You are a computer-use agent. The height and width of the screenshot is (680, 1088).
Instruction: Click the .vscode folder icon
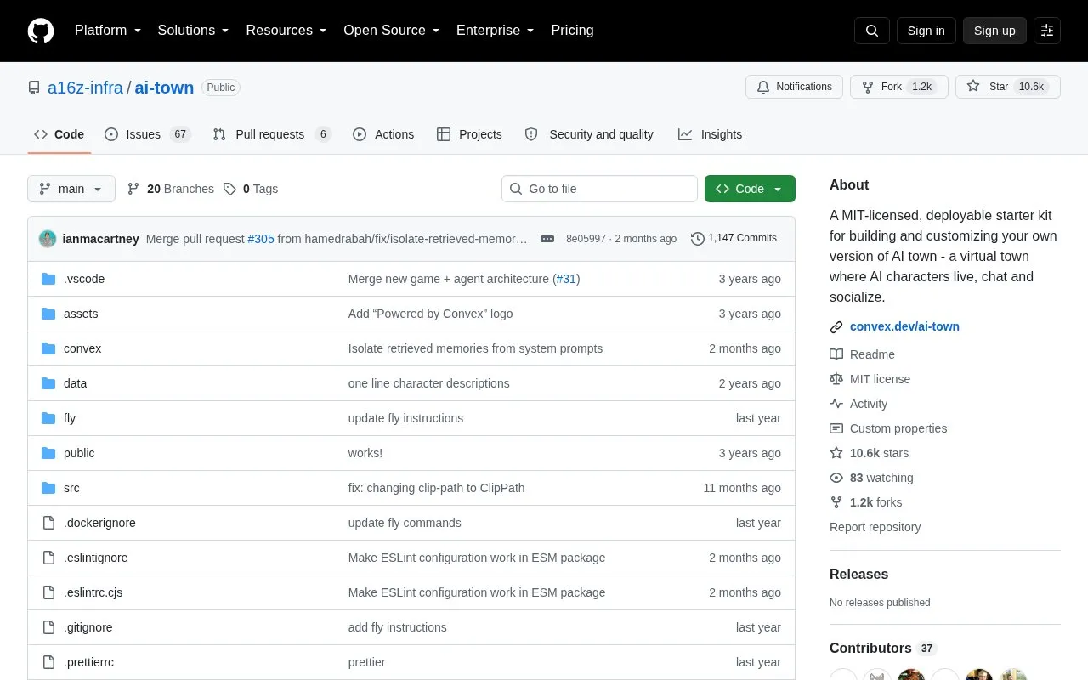[48, 279]
